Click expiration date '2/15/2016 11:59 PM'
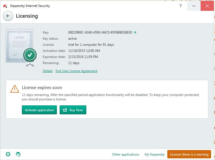The image size is (215, 160). (83, 57)
